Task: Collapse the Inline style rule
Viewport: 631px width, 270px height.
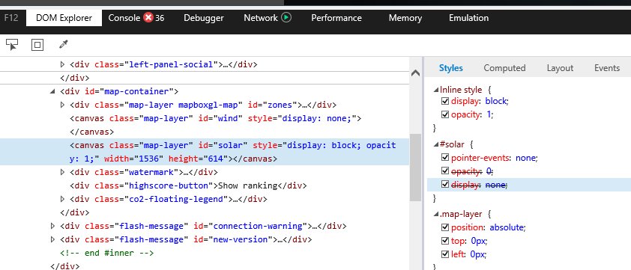Action: 436,90
